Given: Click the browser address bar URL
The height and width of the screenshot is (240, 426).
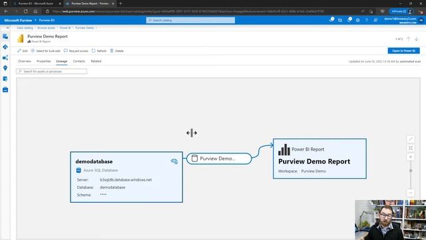Looking at the screenshot, I should point(188,11).
